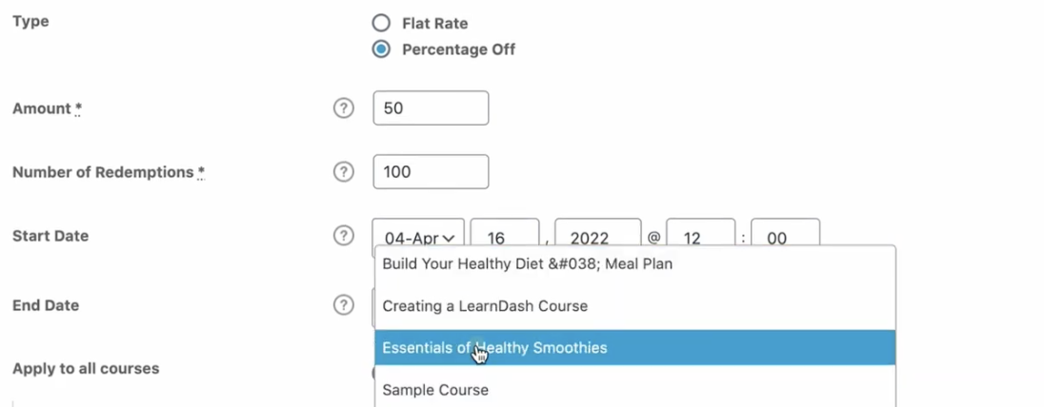Viewport: 1044px width, 407px height.
Task: Click the Flat Rate label text
Action: click(434, 23)
